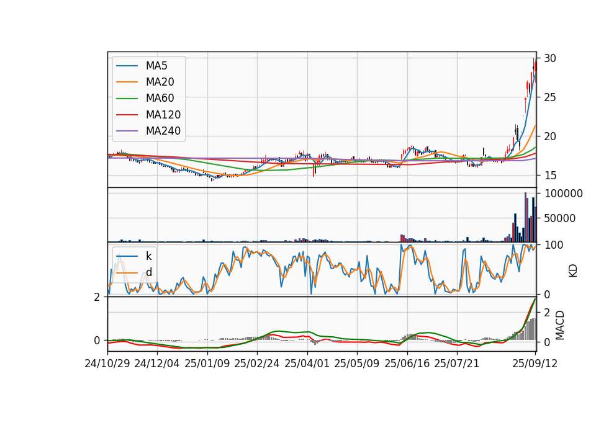
Task: Click the 25/09/12 date axis label
Action: (535, 364)
